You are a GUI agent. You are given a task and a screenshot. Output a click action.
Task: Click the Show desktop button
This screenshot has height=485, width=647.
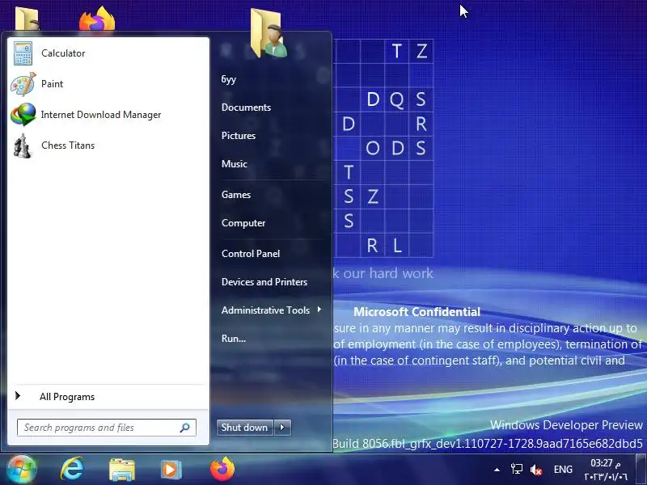[641, 469]
